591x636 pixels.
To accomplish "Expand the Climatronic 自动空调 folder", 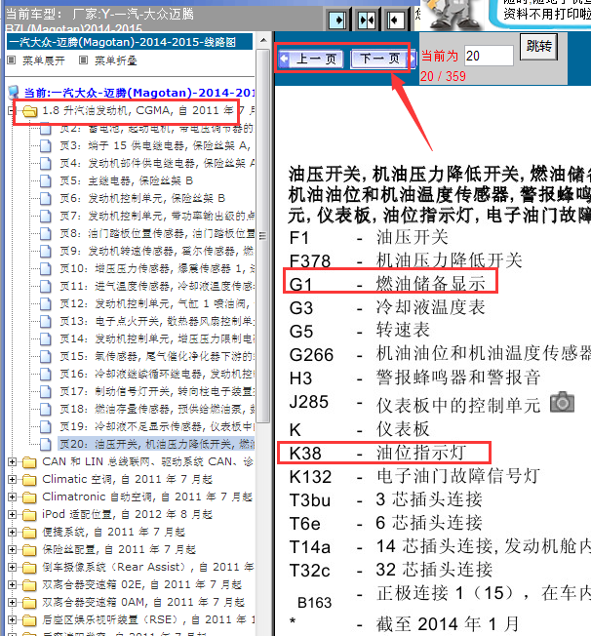I will point(12,497).
